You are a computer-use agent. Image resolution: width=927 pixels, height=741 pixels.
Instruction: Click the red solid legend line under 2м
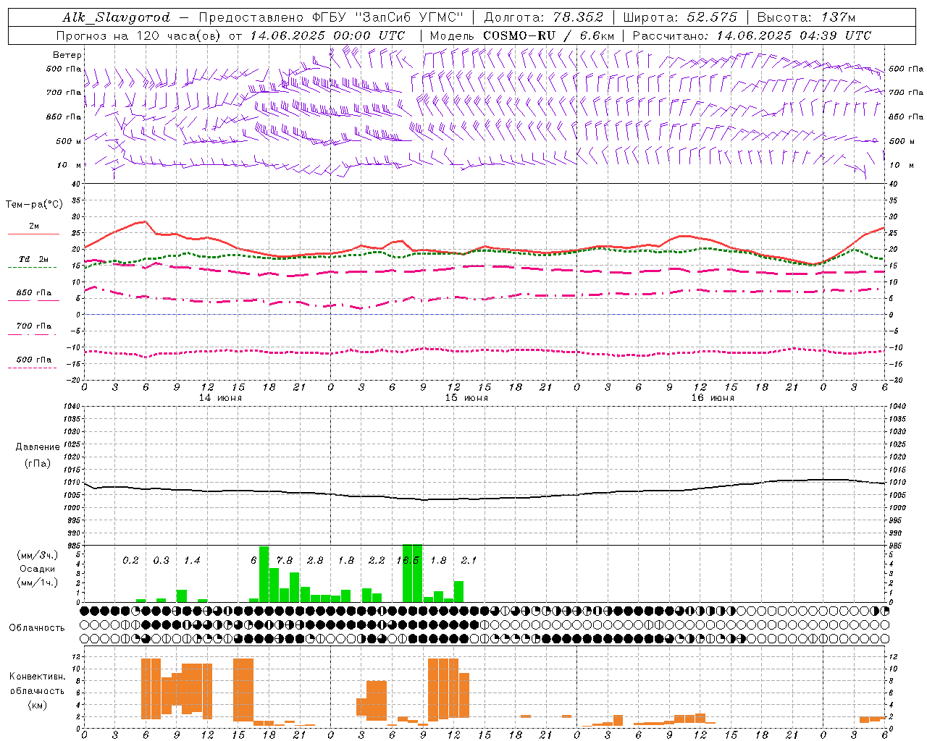click(x=33, y=234)
